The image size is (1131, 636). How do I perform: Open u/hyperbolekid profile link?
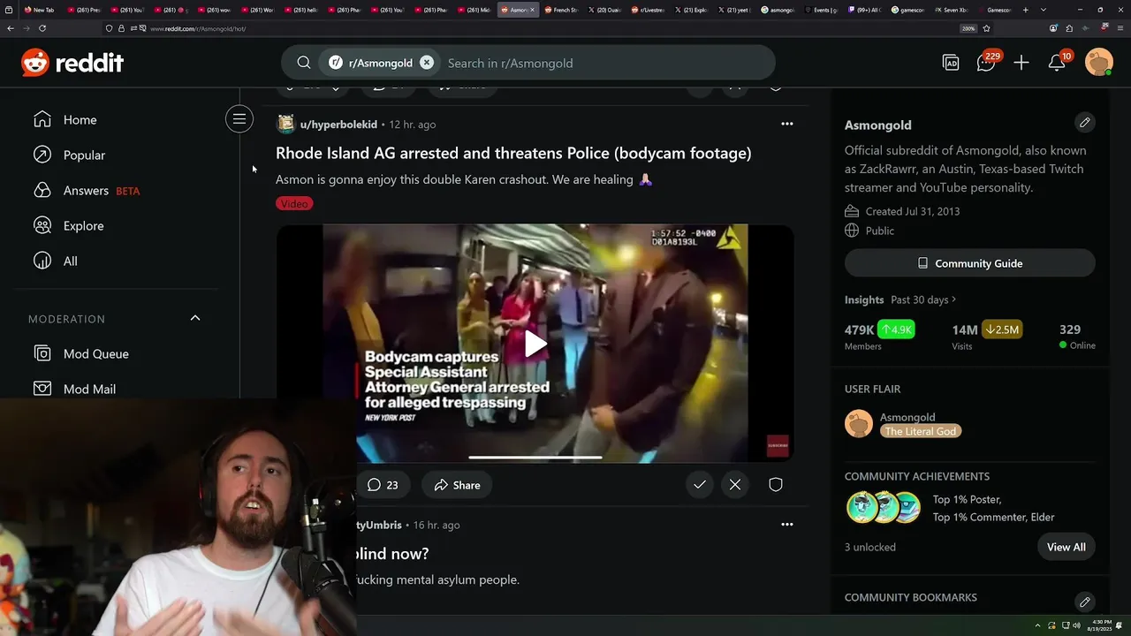pos(338,125)
